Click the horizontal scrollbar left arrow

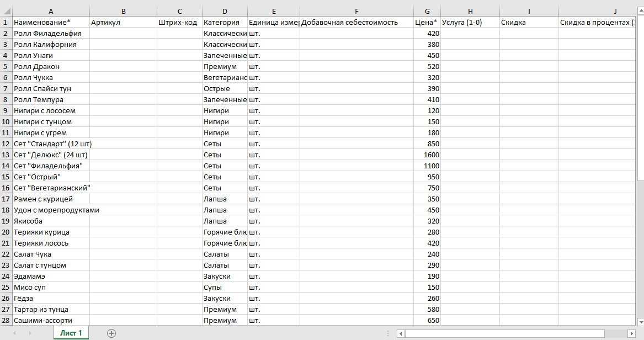pos(401,333)
